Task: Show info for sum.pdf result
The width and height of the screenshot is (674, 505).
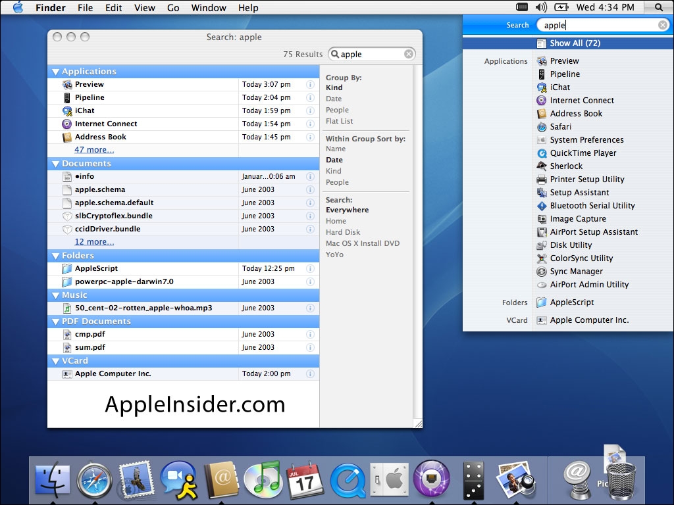Action: (310, 347)
